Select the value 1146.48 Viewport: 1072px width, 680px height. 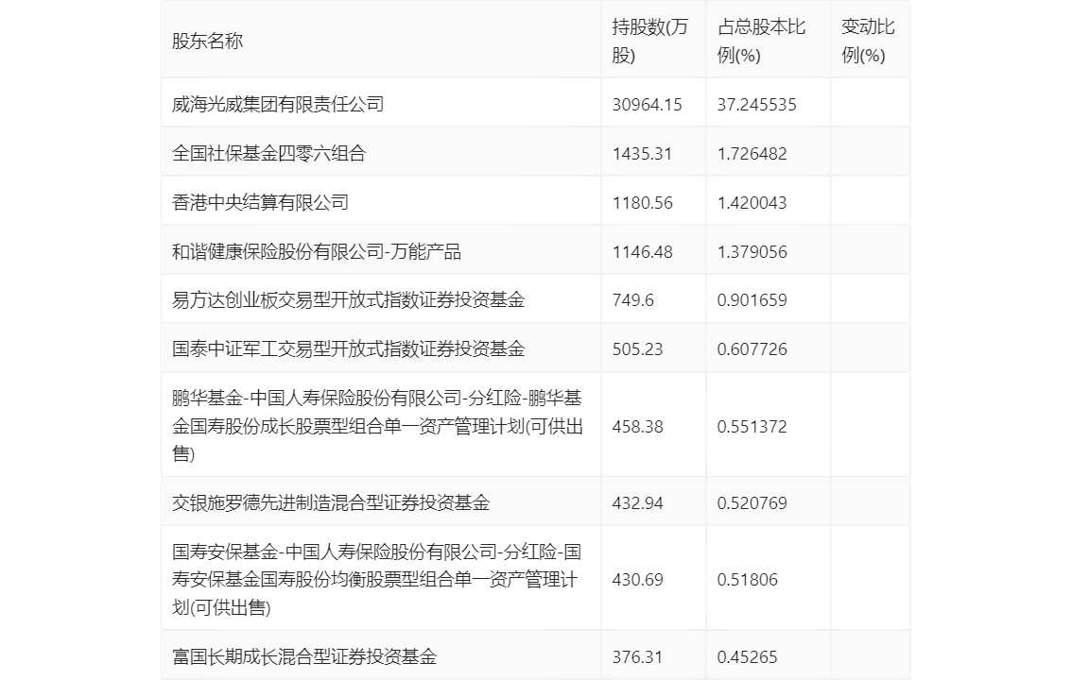[x=643, y=252]
